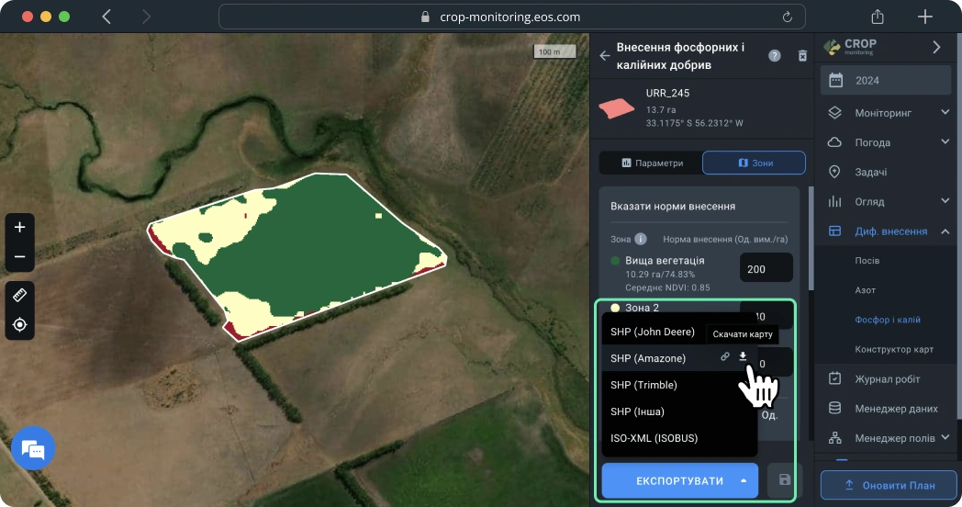Screen dimensions: 962x507
Task: Open the chat support bubble
Action: (33, 450)
